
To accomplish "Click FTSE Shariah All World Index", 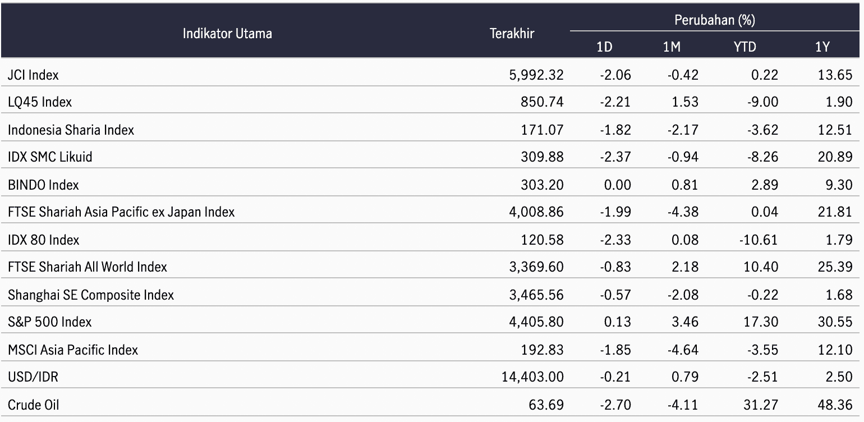I will tap(88, 267).
